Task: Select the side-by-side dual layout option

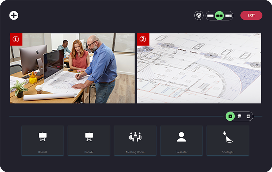Action: point(219,16)
